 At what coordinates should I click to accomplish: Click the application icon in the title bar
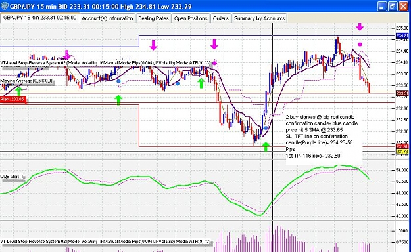pos(5,6)
